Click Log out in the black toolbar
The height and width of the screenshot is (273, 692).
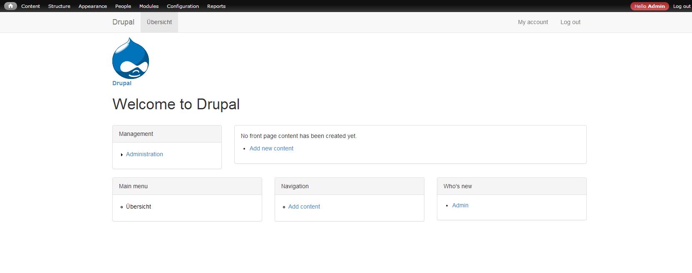click(x=682, y=6)
